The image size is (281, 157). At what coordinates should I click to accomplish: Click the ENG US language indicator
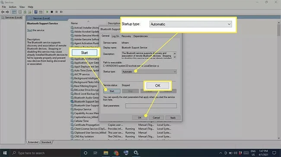(253, 153)
